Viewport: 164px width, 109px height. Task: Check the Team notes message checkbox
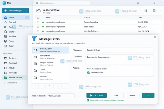point(38,27)
